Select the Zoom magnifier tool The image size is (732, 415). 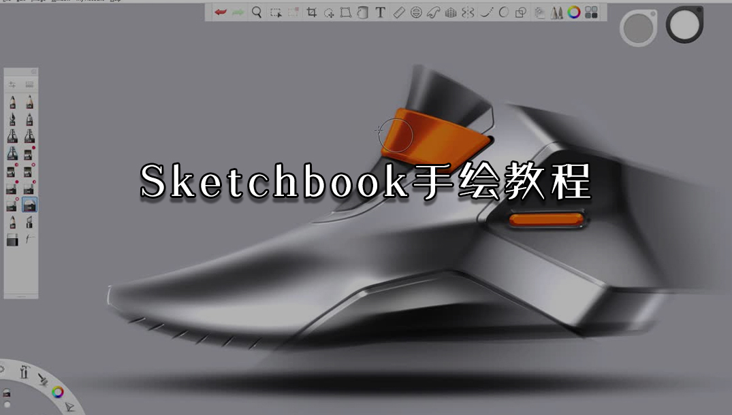click(x=257, y=12)
